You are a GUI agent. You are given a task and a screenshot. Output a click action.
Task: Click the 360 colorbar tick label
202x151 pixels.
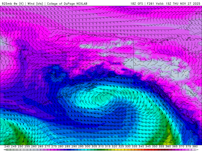[x=168, y=146]
